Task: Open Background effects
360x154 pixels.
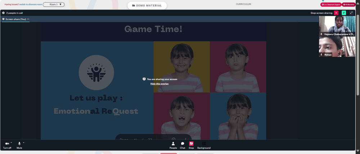Action: click(204, 145)
